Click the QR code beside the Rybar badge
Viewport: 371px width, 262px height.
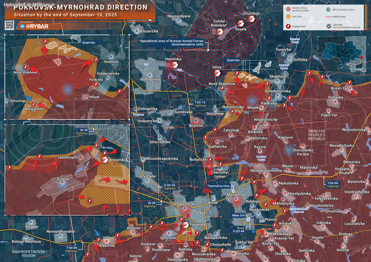pos(9,25)
